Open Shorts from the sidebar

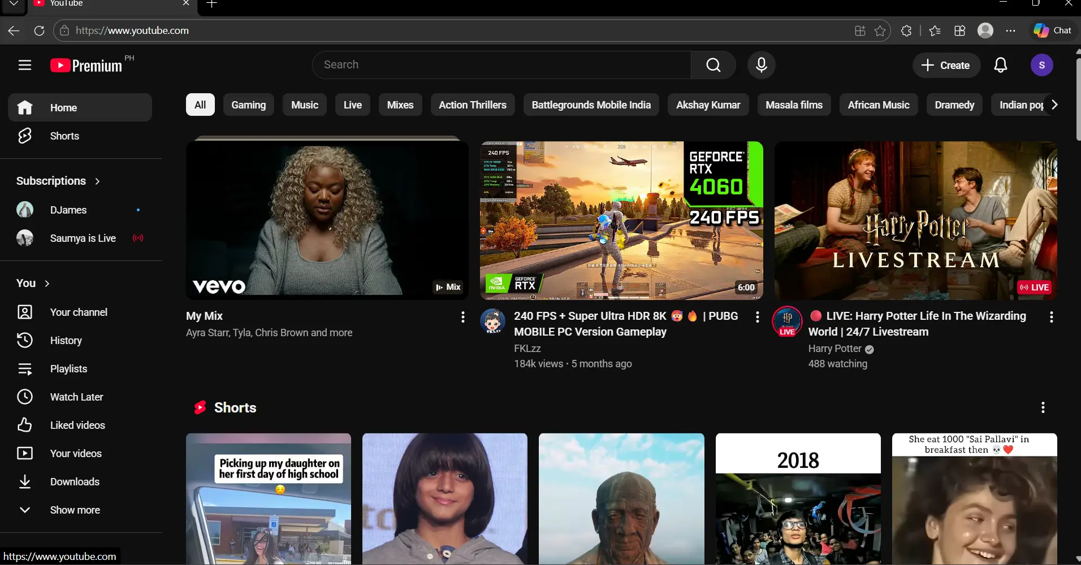pyautogui.click(x=80, y=136)
